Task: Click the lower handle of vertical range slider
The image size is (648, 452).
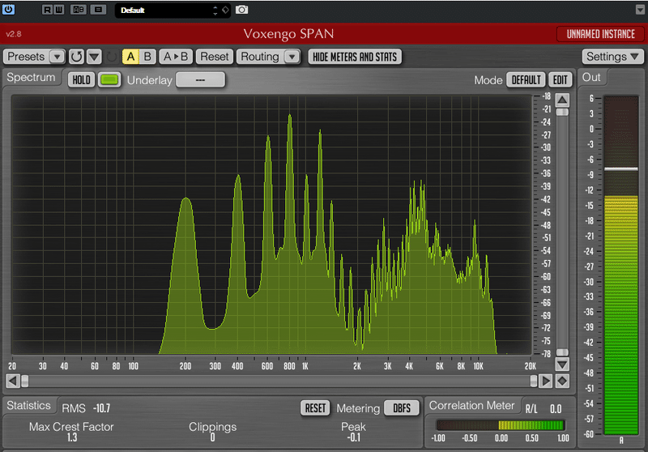Action: point(562,352)
